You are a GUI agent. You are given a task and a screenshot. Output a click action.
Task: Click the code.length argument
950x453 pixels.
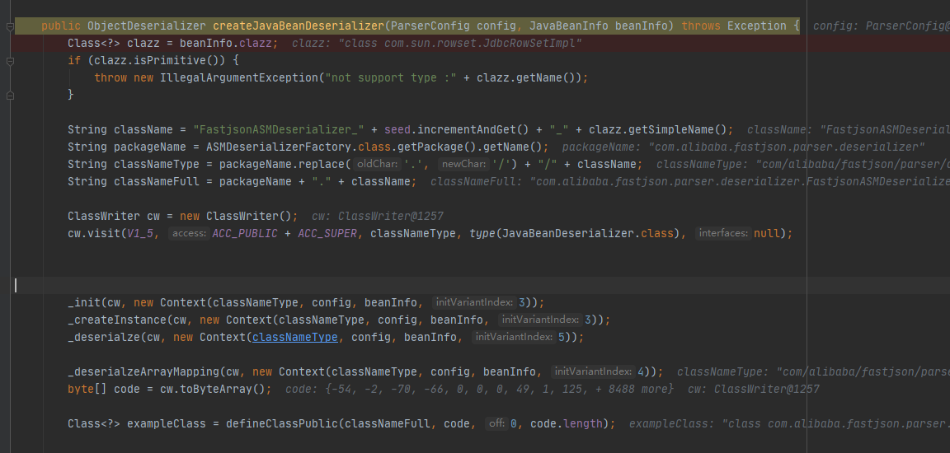(567, 423)
